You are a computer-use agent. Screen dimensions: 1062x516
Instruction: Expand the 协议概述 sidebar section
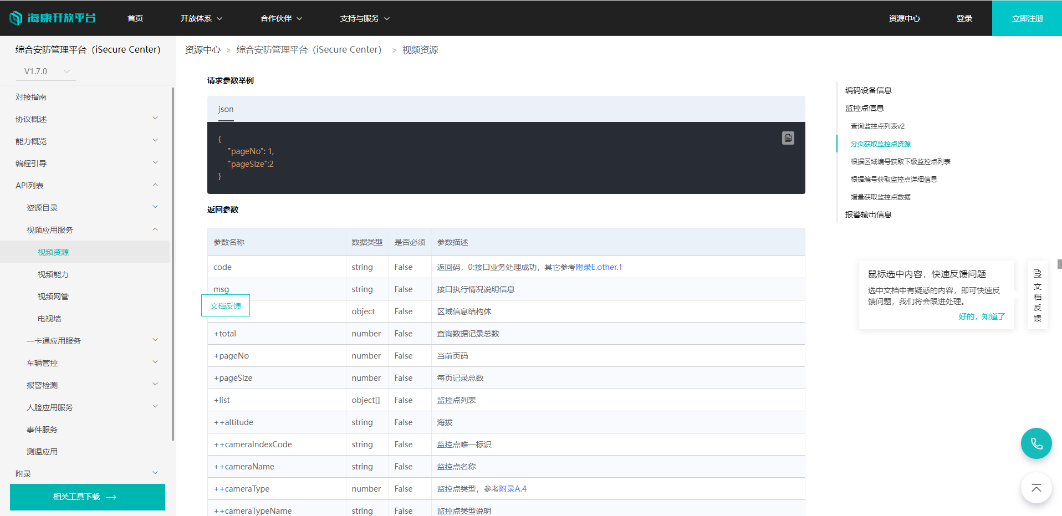click(155, 119)
